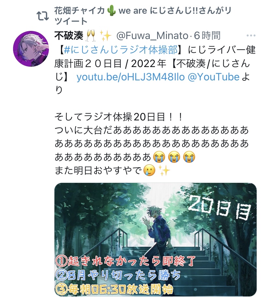The height and width of the screenshot is (301, 270).
Task: Click the @Fuwa_Minato handle
Action: coord(152,36)
